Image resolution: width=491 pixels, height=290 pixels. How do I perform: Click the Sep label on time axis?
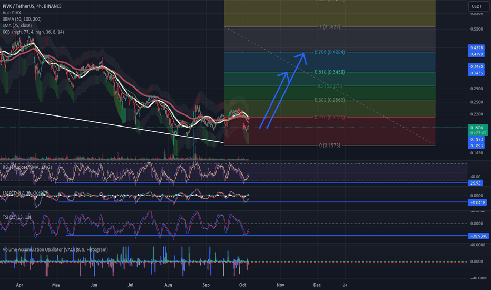[206, 285]
